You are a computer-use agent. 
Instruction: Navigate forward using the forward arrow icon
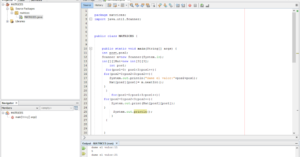(x=122, y=5)
